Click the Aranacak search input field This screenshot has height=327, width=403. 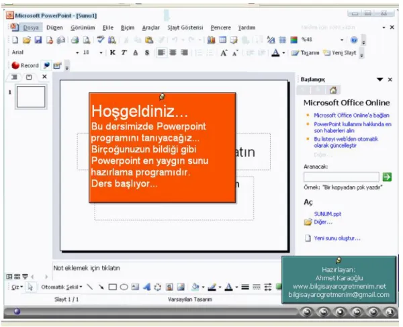pos(341,177)
